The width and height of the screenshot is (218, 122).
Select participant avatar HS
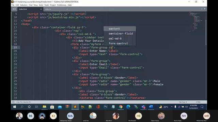(139, 116)
